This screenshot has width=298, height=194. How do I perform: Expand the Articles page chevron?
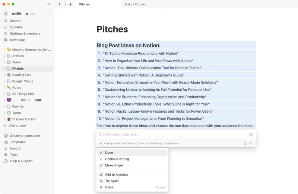[4, 56]
